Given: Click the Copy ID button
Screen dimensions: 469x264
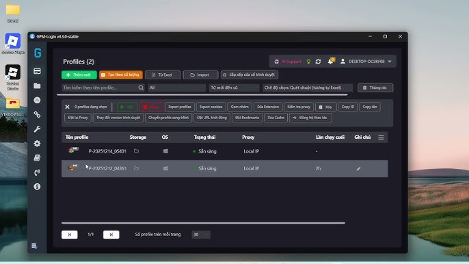Looking at the screenshot, I should 348,107.
